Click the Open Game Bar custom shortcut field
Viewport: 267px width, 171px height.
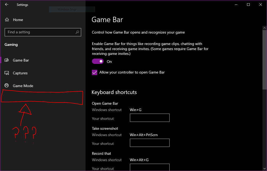click(150, 118)
